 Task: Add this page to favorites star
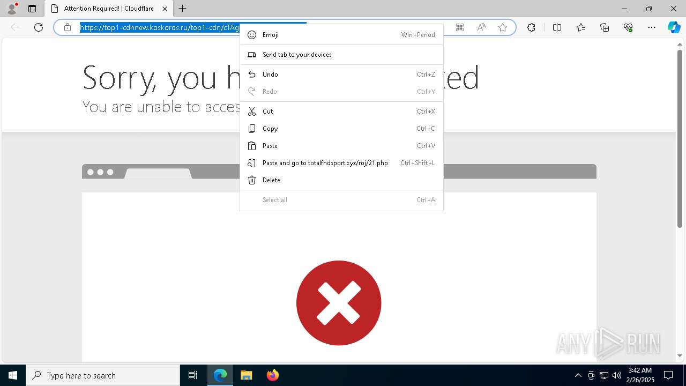pyautogui.click(x=503, y=27)
